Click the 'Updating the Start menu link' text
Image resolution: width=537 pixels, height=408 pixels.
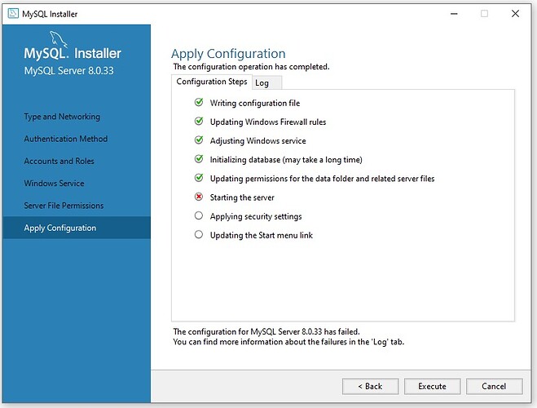click(262, 235)
